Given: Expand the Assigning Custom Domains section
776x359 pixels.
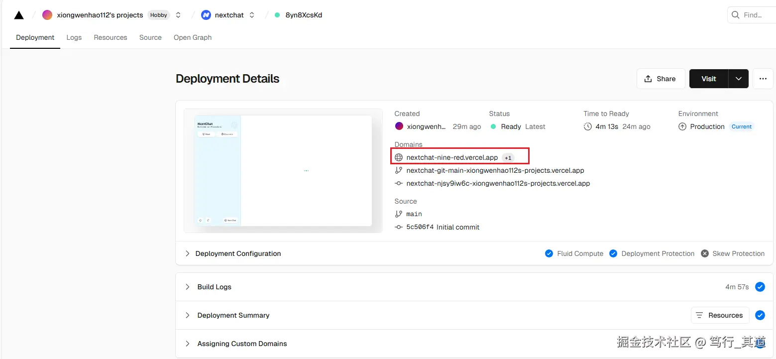Looking at the screenshot, I should [x=188, y=344].
